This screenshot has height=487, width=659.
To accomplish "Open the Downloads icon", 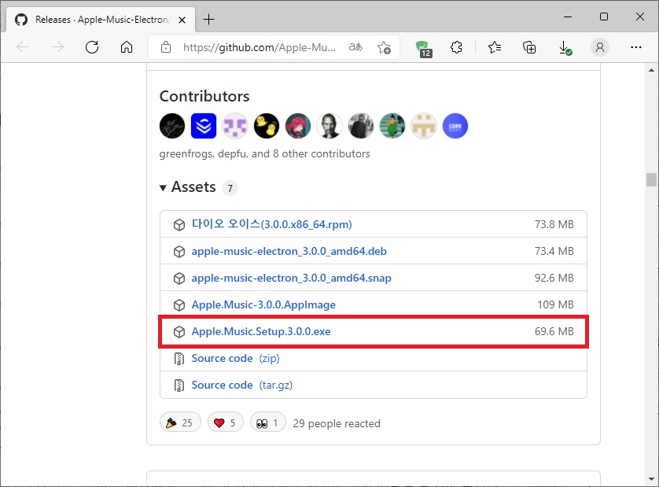I will tap(565, 48).
